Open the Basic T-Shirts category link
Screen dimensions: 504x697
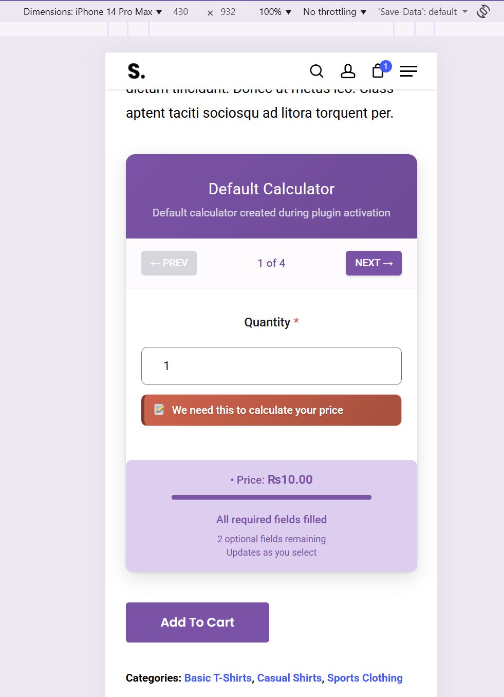218,678
